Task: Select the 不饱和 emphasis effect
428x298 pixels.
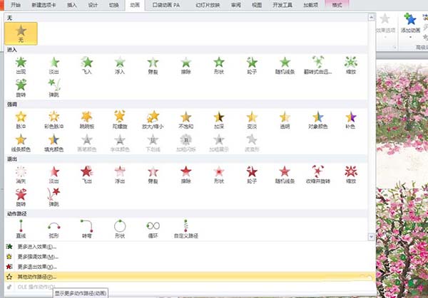Action: [186, 119]
